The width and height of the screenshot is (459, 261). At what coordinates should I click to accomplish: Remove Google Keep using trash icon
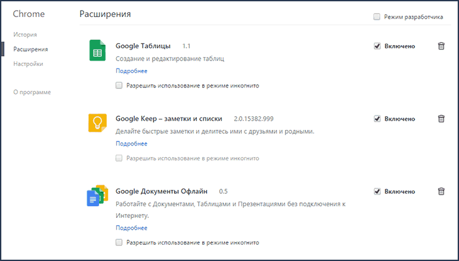tap(441, 119)
